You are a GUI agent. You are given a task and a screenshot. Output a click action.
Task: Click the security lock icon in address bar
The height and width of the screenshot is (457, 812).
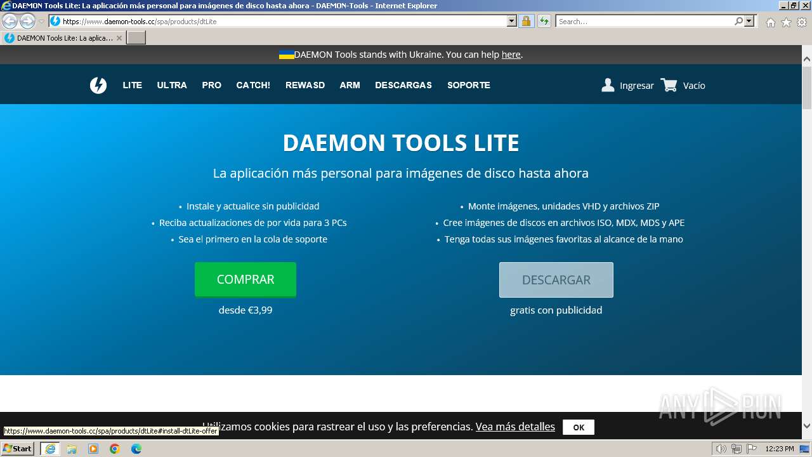pos(526,21)
